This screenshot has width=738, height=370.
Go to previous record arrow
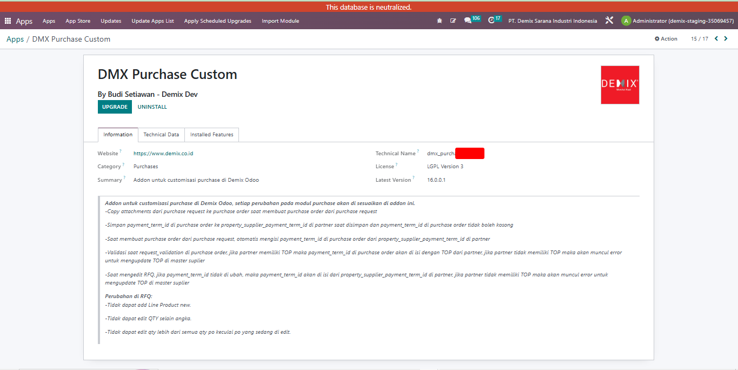click(x=716, y=38)
